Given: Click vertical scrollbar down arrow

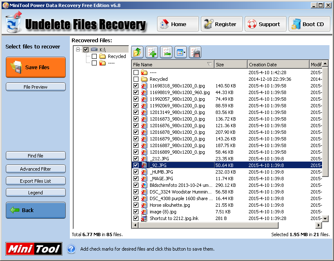Looking at the screenshot, I should coord(325,218).
